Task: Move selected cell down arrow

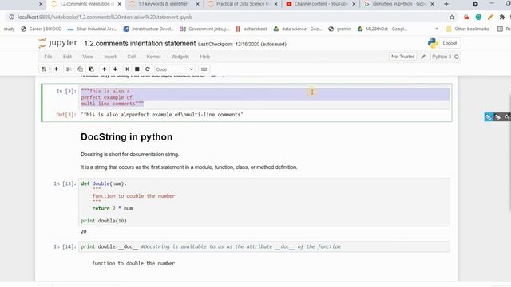Action: [x=115, y=69]
